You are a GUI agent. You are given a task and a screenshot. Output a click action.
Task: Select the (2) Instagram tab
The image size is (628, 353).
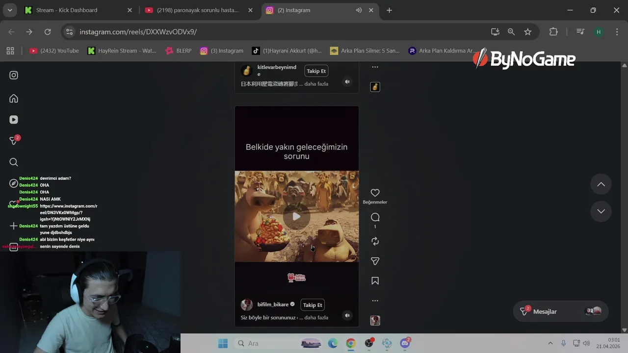pos(314,10)
